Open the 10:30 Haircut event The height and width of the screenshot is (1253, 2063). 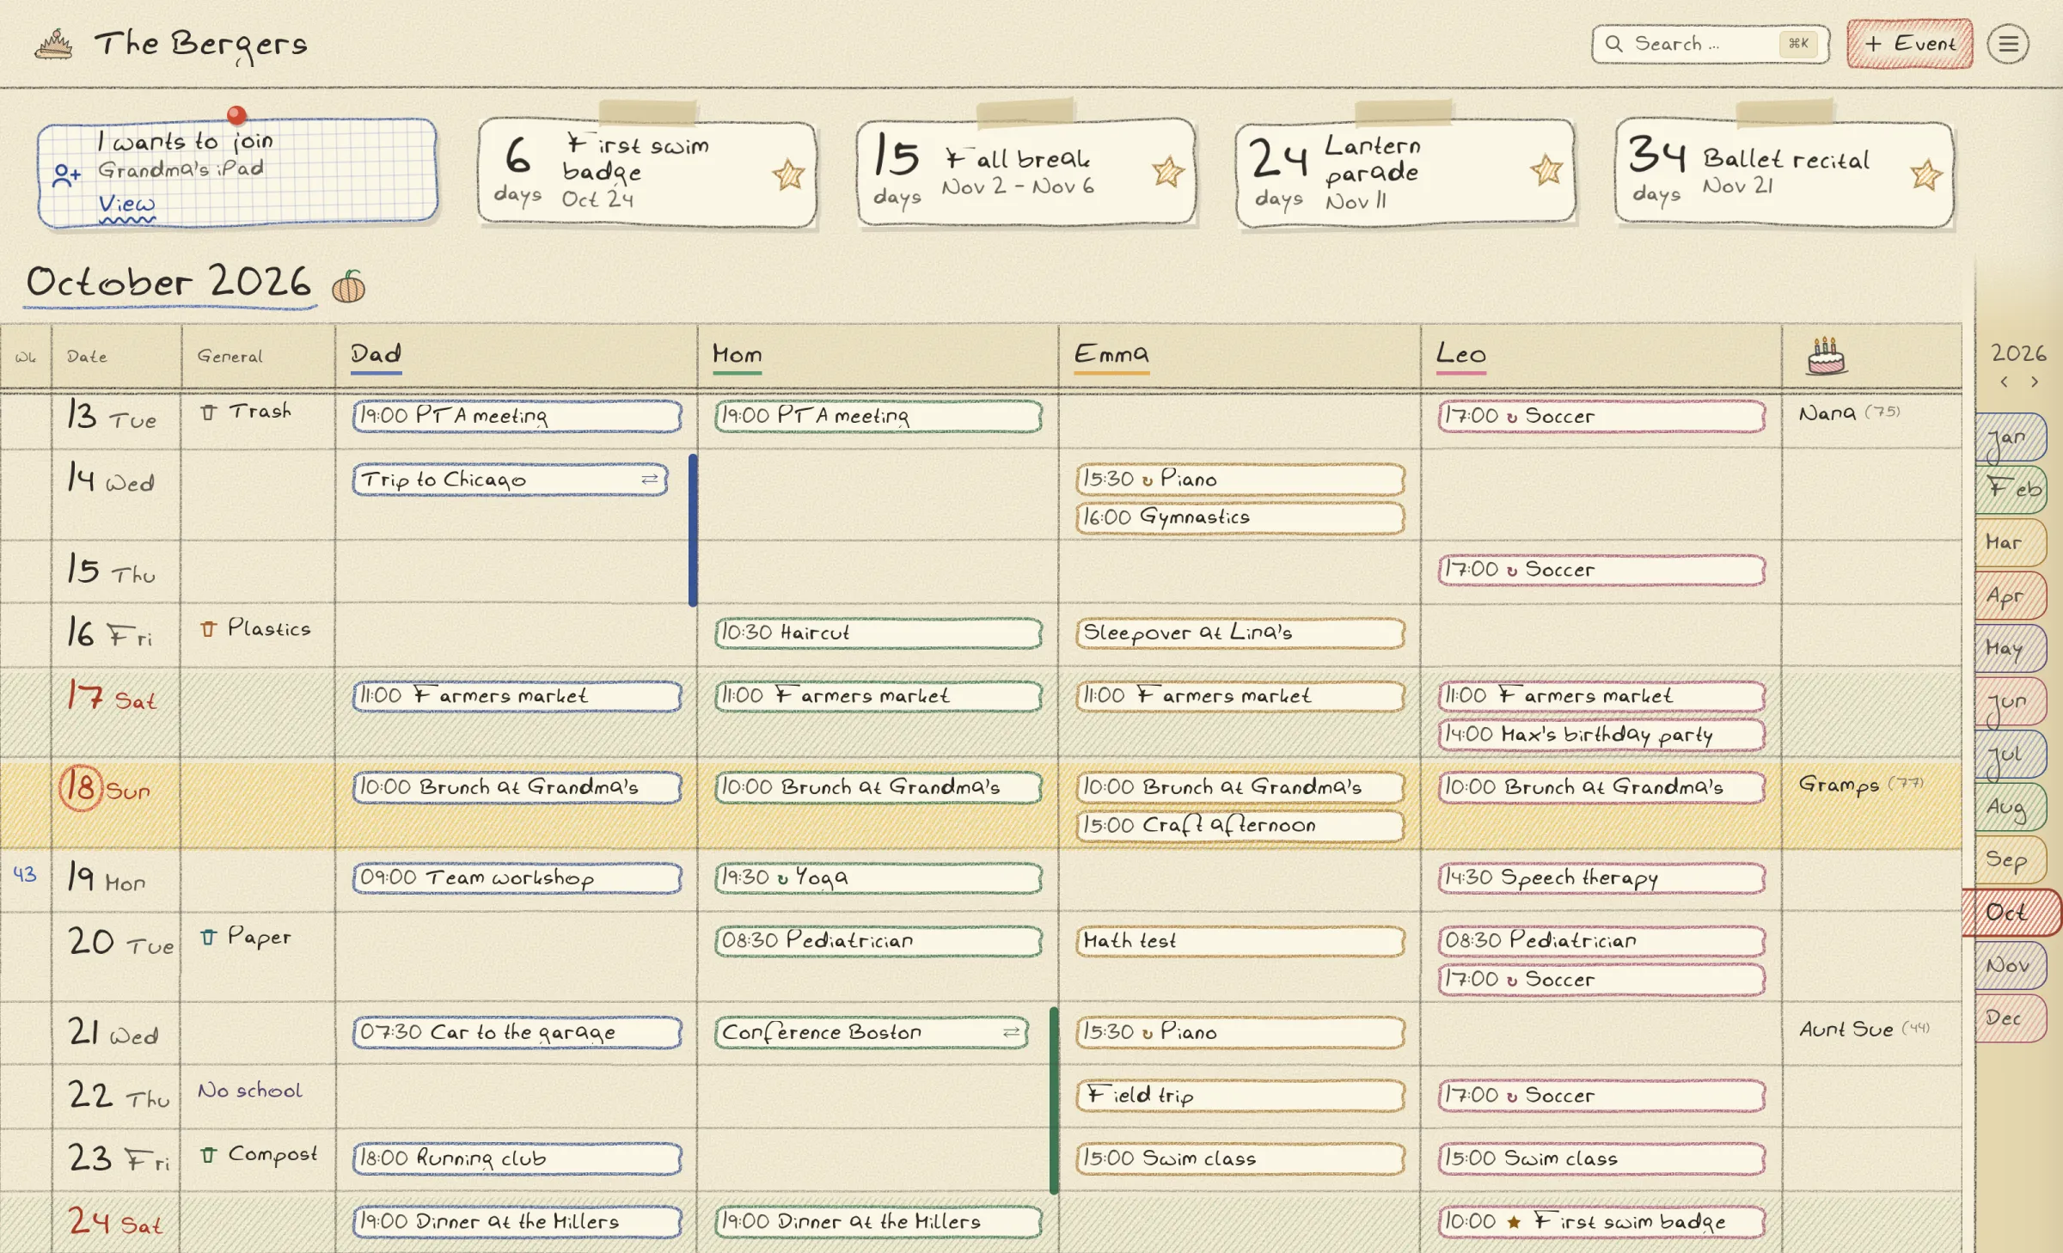click(x=878, y=633)
